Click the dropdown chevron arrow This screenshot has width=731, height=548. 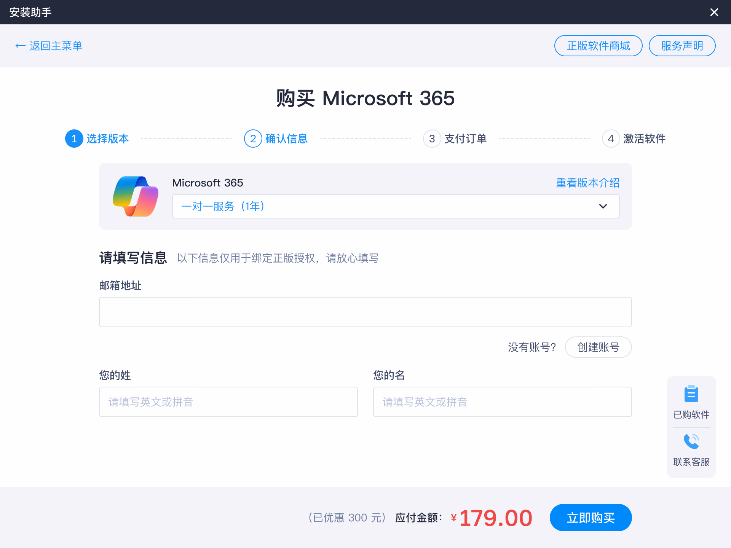point(603,206)
